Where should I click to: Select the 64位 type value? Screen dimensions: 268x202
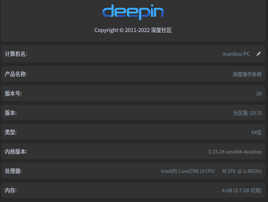click(x=256, y=132)
